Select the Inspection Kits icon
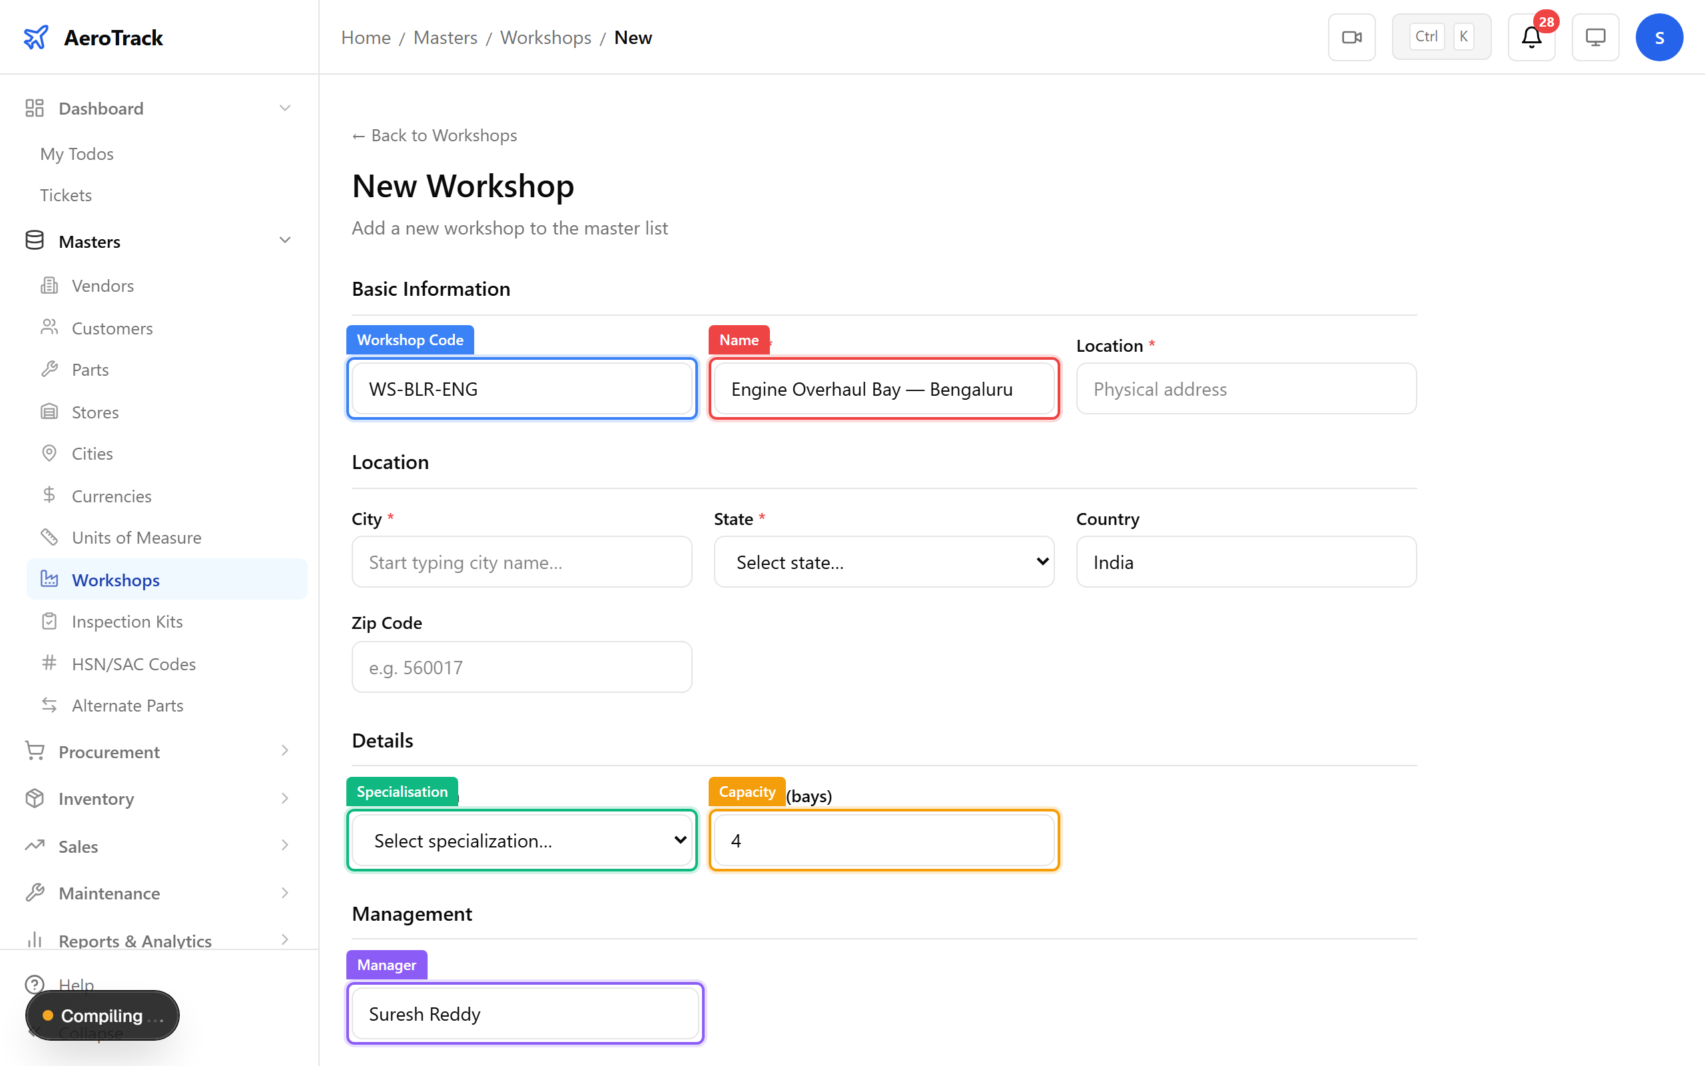The height and width of the screenshot is (1066, 1705). point(49,621)
